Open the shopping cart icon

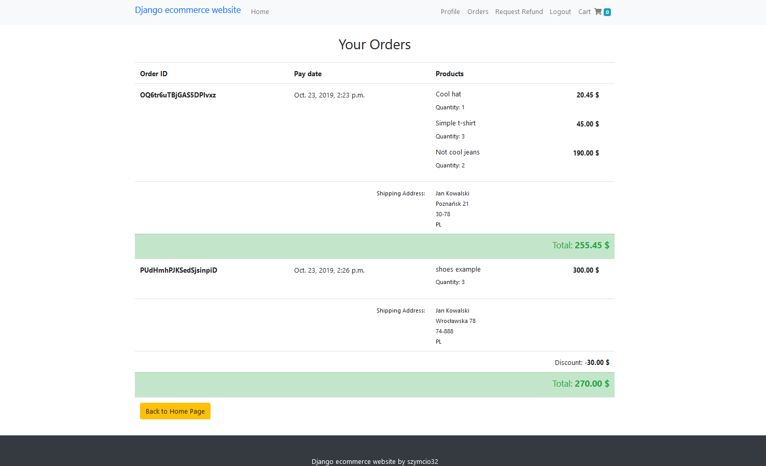click(598, 11)
